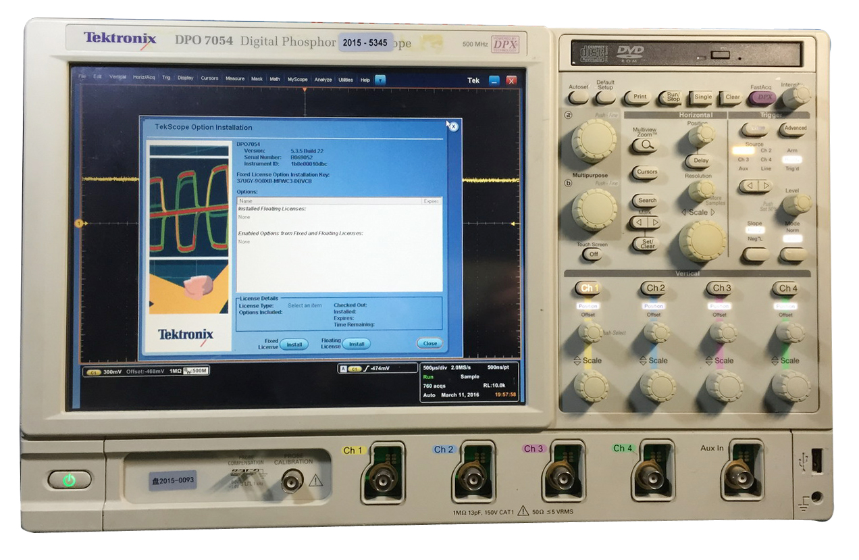This screenshot has width=859, height=560.
Task: Click the Mark right arrow button
Action: pyautogui.click(x=653, y=222)
